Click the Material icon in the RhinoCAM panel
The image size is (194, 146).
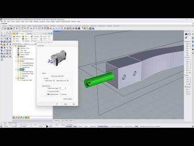pos(23,41)
